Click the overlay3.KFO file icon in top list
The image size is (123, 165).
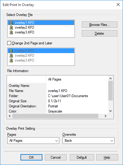11,32
